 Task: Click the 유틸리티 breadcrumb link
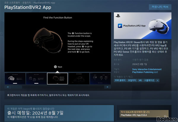(x=27, y=3)
